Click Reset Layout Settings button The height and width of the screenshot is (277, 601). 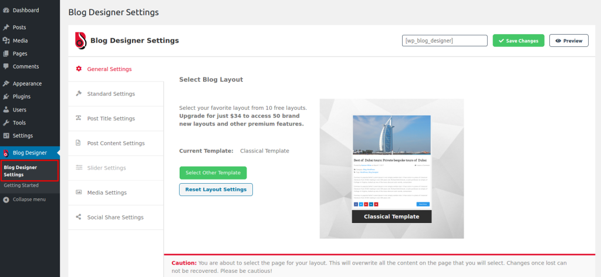[x=216, y=190]
